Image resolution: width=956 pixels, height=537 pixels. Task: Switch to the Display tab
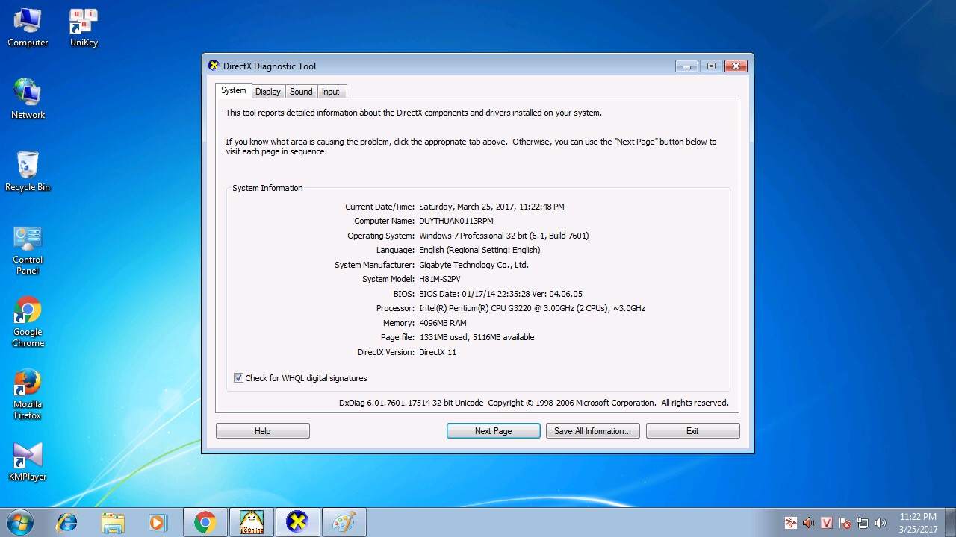pyautogui.click(x=267, y=92)
